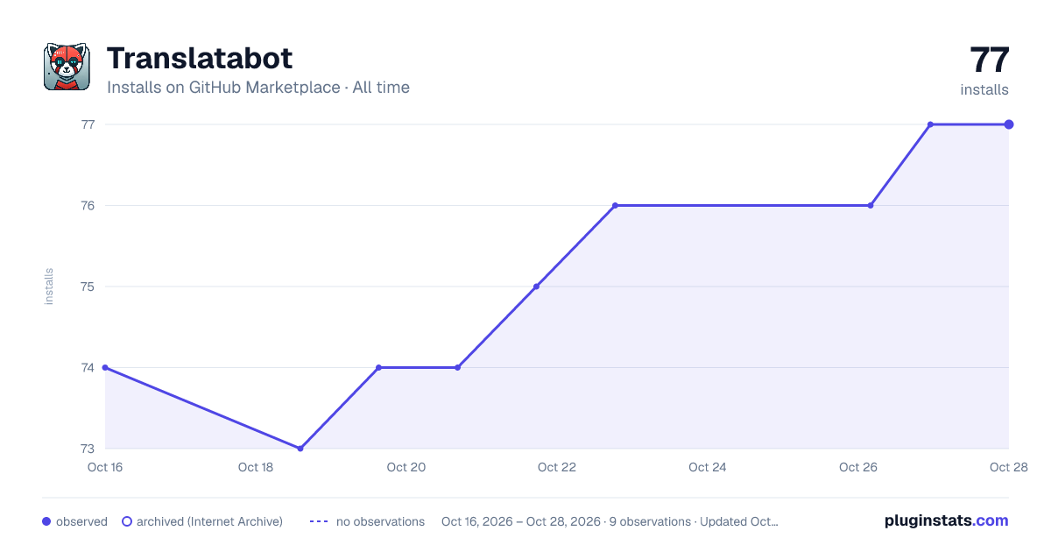Click the y-axis label 73
Screen dimensions: 1051x552
tap(88, 449)
